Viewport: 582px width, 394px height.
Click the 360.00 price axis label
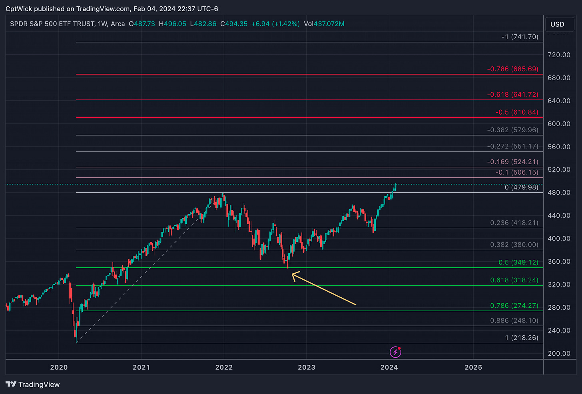coord(559,261)
